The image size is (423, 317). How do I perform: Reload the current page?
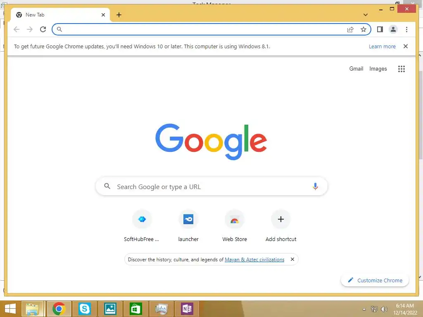(43, 29)
